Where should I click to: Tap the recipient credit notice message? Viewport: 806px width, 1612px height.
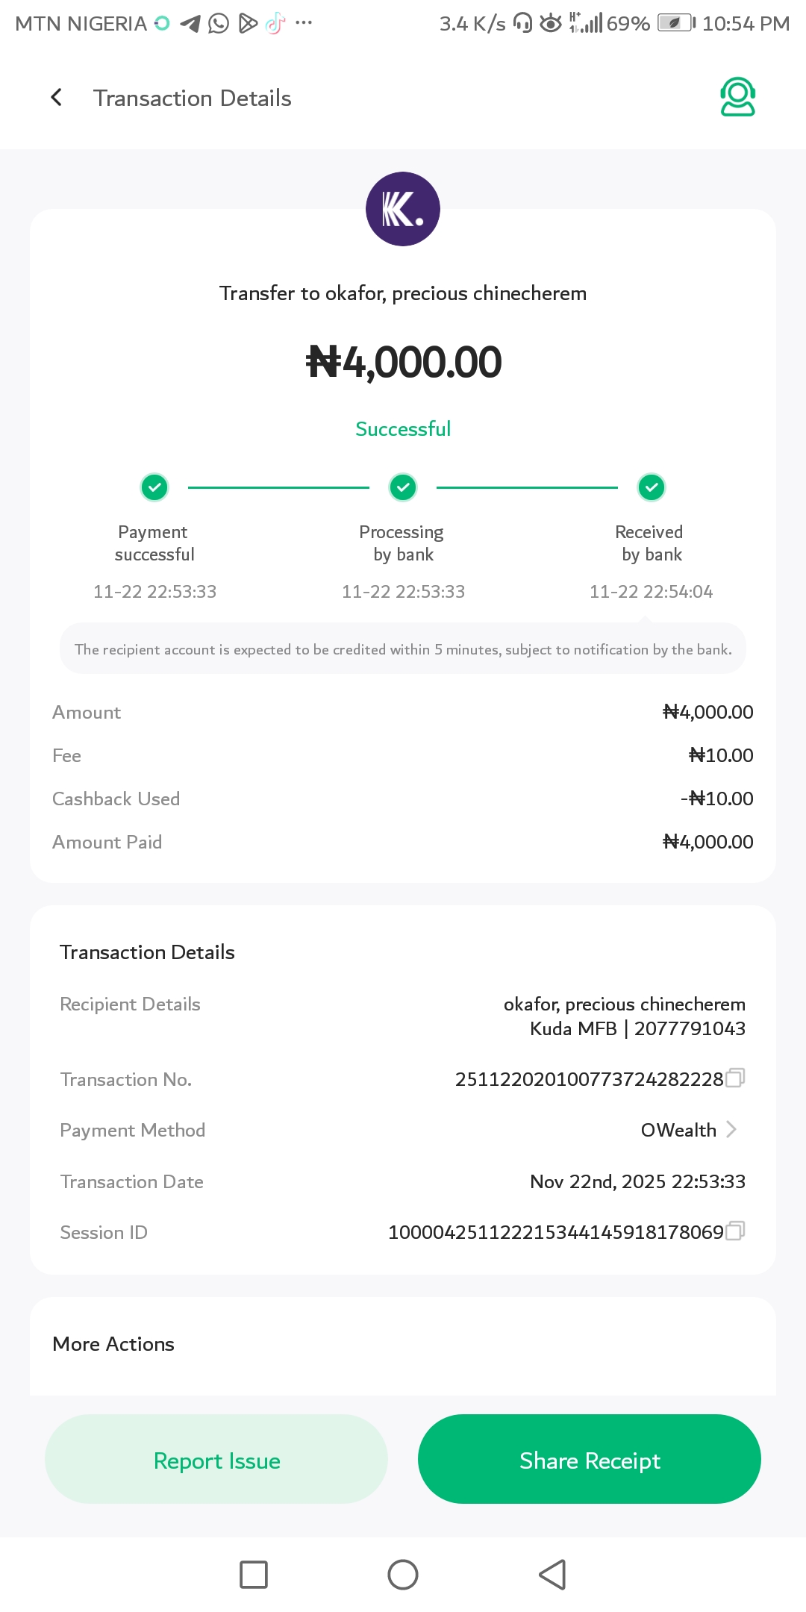403,649
